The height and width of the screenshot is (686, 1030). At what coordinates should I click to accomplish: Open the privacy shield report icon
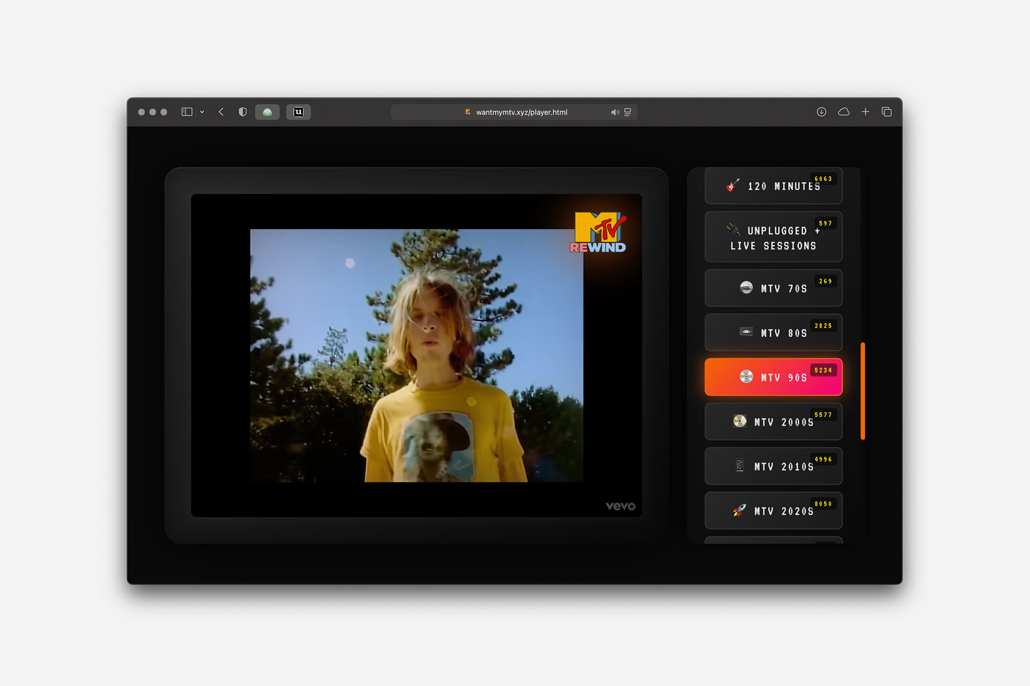(242, 112)
